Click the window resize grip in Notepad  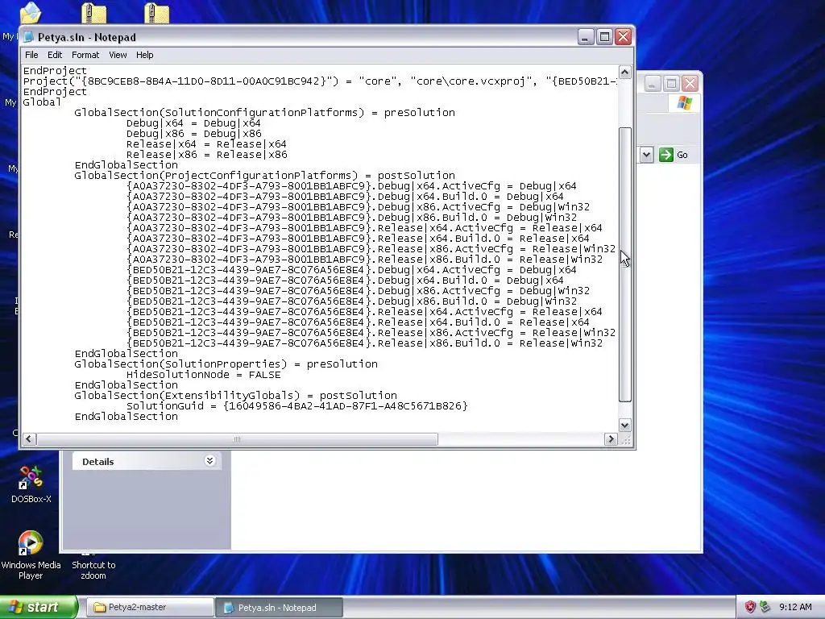pyautogui.click(x=625, y=439)
